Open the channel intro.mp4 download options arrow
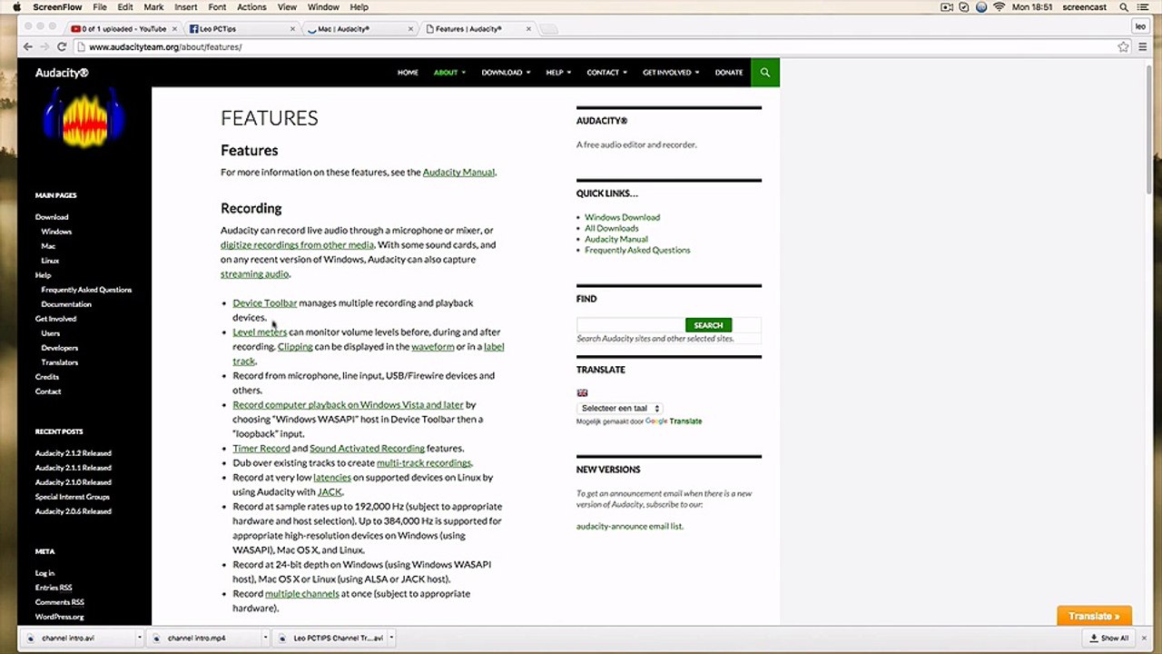Image resolution: width=1162 pixels, height=654 pixels. [x=266, y=638]
